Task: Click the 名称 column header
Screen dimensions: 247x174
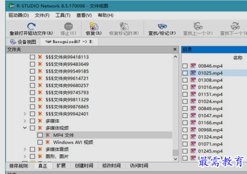Action: tap(238, 58)
